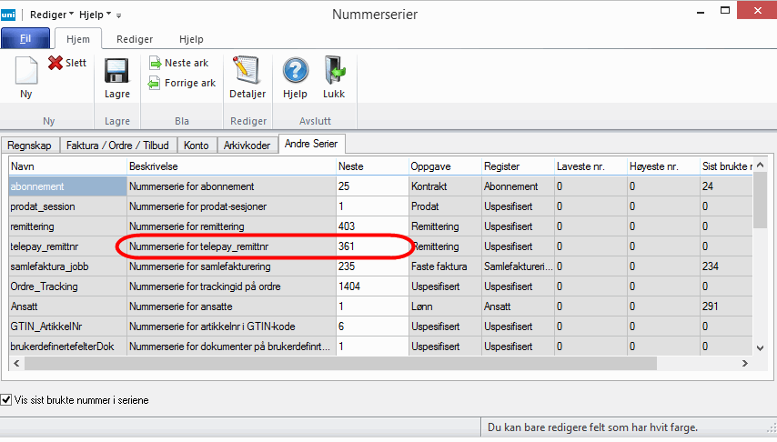Save with the Lagre floppy icon
Image resolution: width=777 pixels, height=442 pixels.
pos(116,73)
